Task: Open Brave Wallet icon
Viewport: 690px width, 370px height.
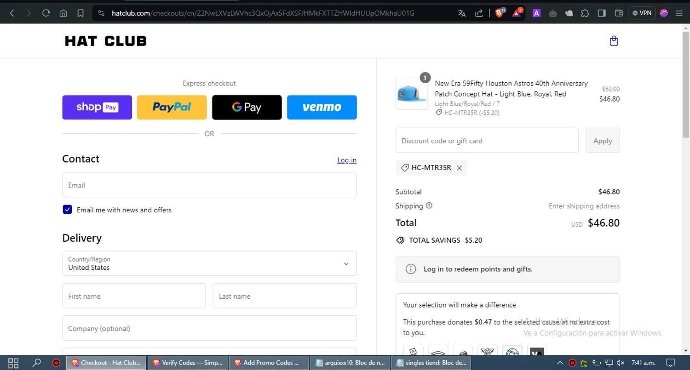Action: [619, 13]
